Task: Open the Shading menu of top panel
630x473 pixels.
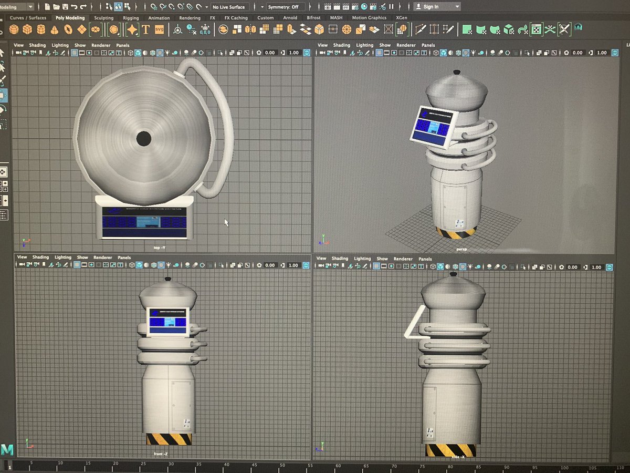Action: click(37, 45)
